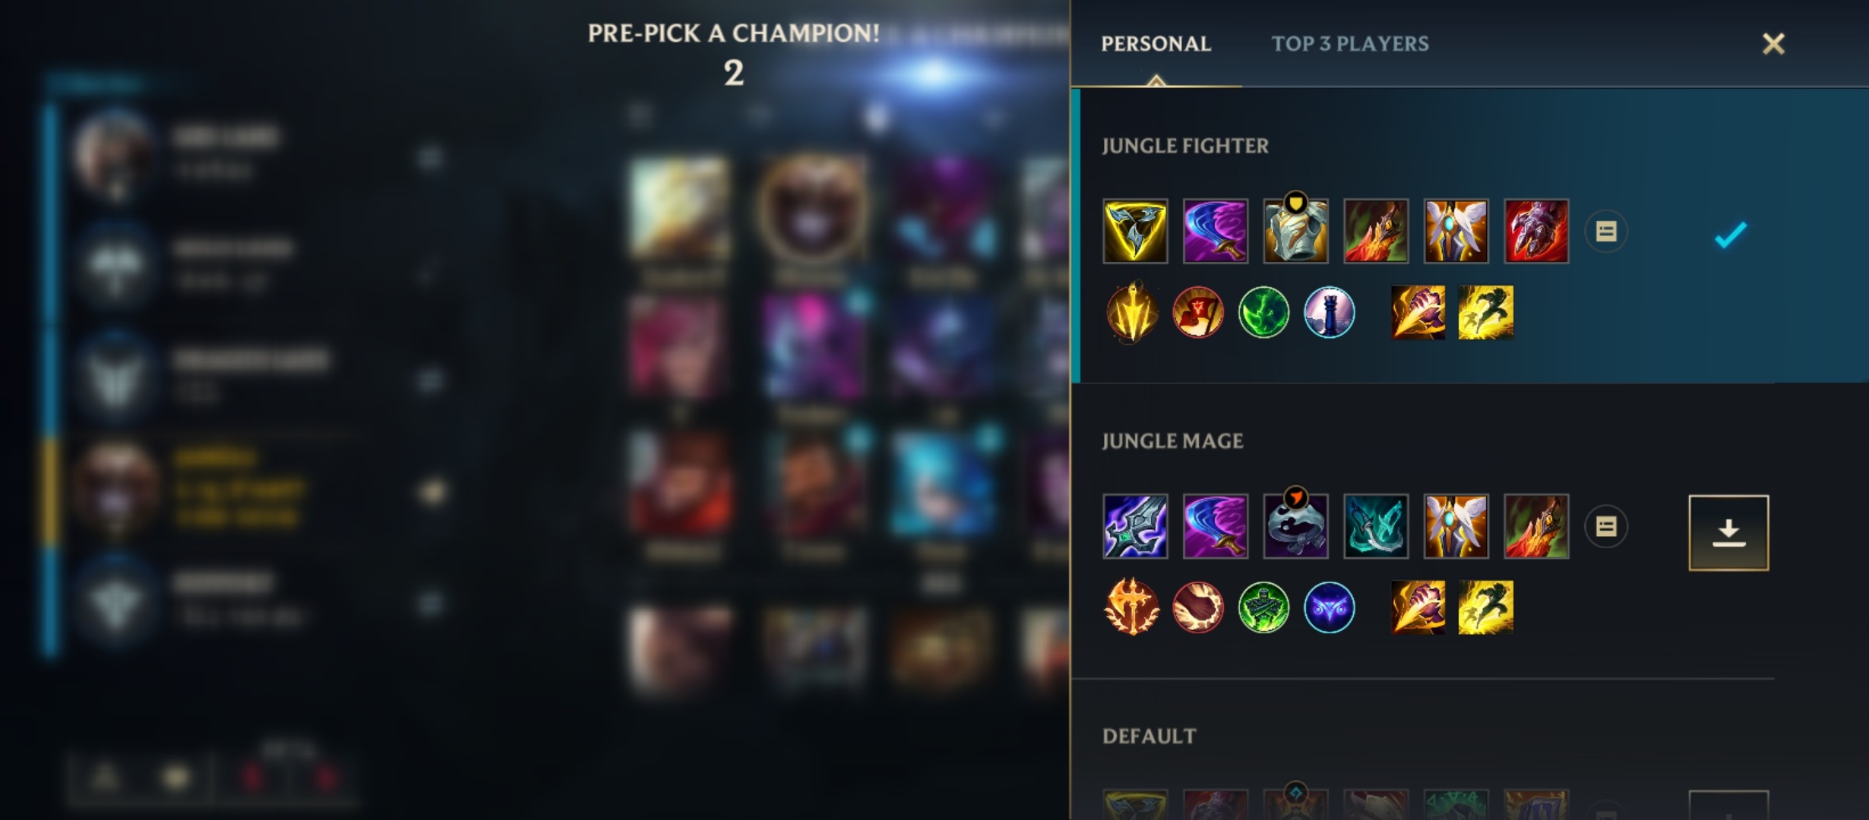The image size is (1869, 820).
Task: Click Trinity Force item in Jungle Fighter build
Action: point(1135,232)
